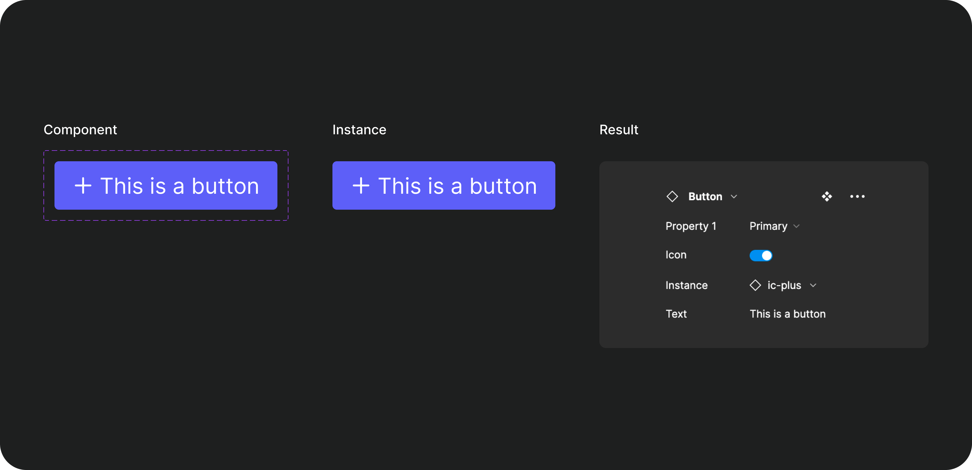This screenshot has height=470, width=972.
Task: Click the component diamond icon next to Button
Action: click(672, 196)
